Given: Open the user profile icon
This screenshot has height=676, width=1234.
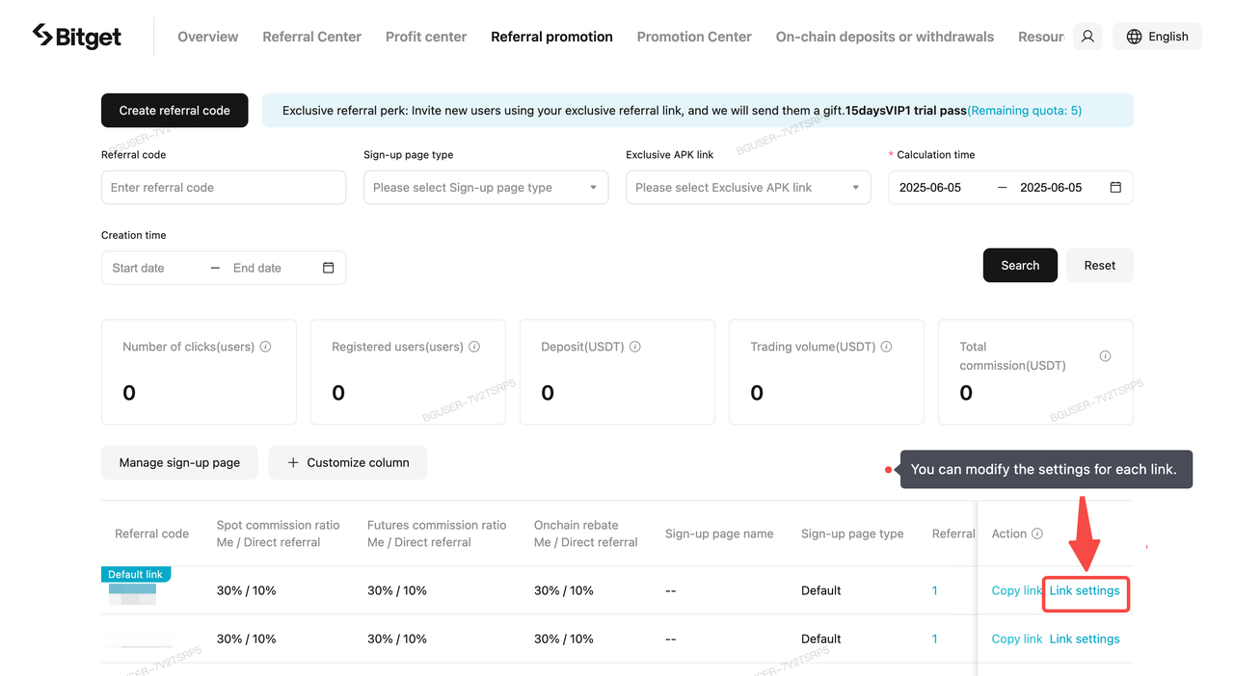Looking at the screenshot, I should click(1087, 37).
